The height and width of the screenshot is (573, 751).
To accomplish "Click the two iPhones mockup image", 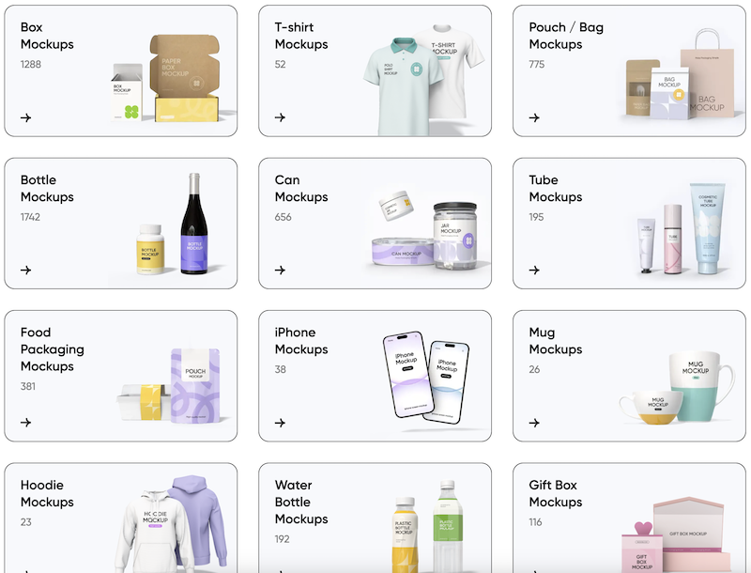I will (426, 377).
